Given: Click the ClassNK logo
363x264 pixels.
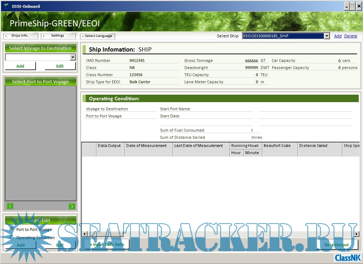Looking at the screenshot, I should point(347,258).
